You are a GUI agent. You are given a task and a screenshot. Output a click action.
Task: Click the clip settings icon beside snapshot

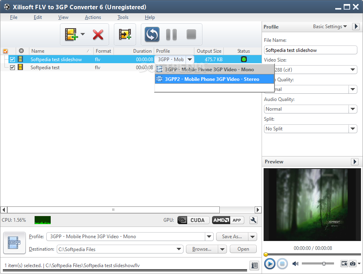pos(344,264)
